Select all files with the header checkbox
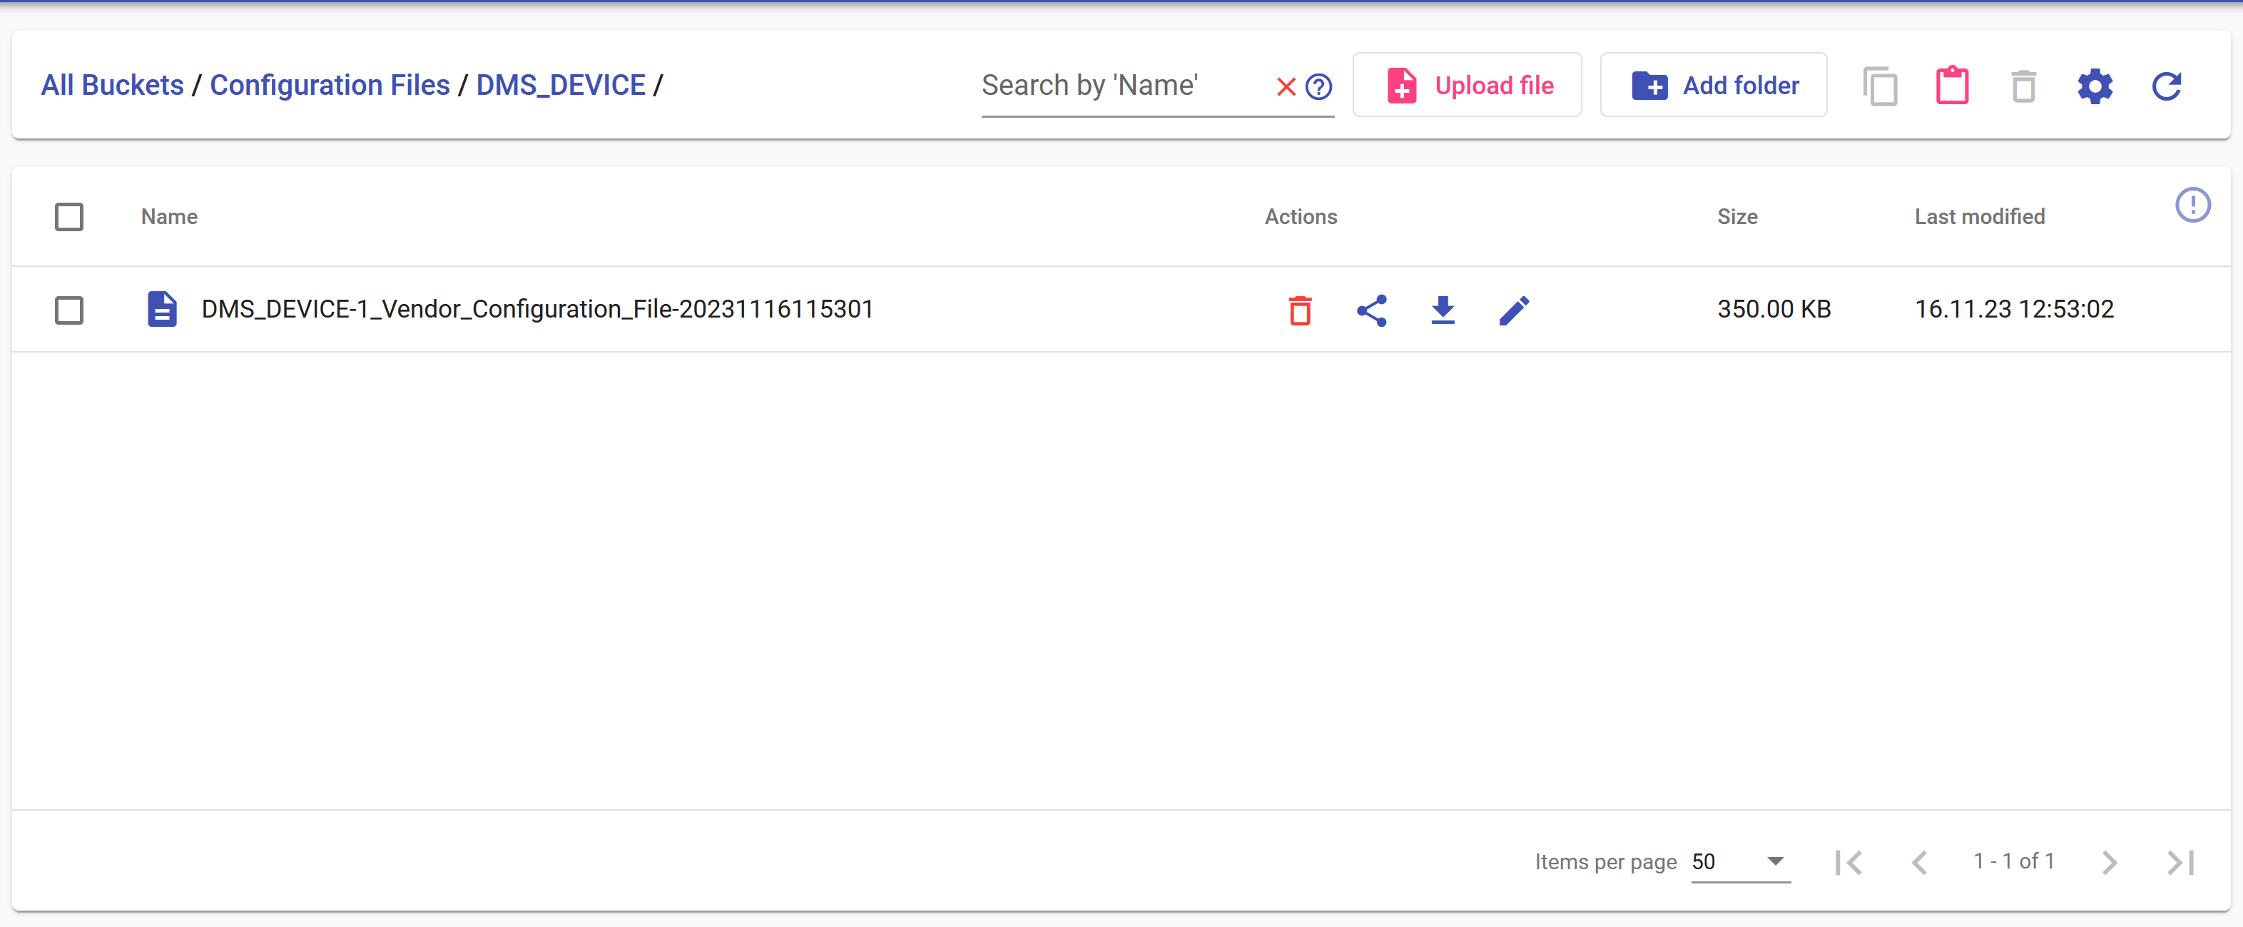2243x927 pixels. [x=70, y=217]
